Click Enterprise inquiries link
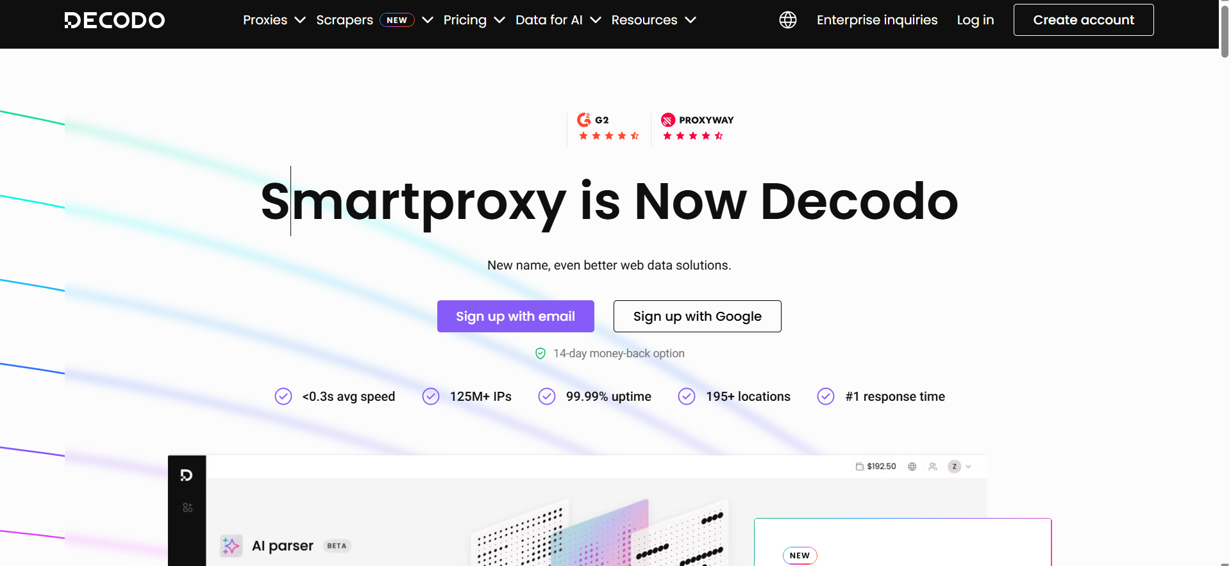 coord(877,20)
